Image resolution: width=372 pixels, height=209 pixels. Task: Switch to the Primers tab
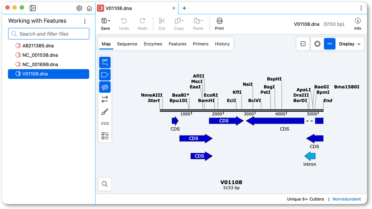[x=200, y=44]
